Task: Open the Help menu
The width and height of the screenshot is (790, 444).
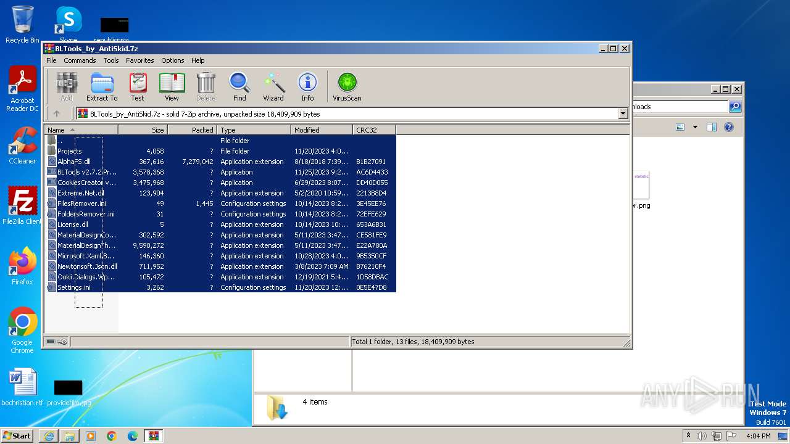Action: pyautogui.click(x=197, y=60)
